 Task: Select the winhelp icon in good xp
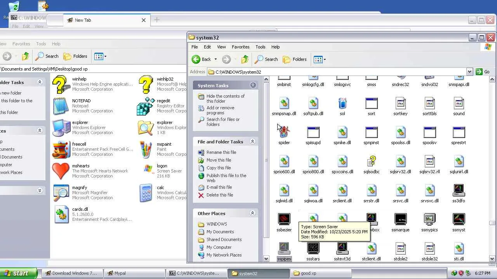click(61, 84)
